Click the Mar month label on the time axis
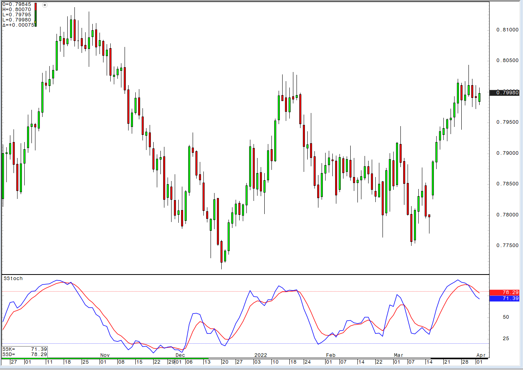 398,355
